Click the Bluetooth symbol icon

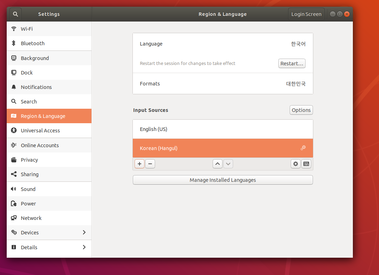pos(14,43)
